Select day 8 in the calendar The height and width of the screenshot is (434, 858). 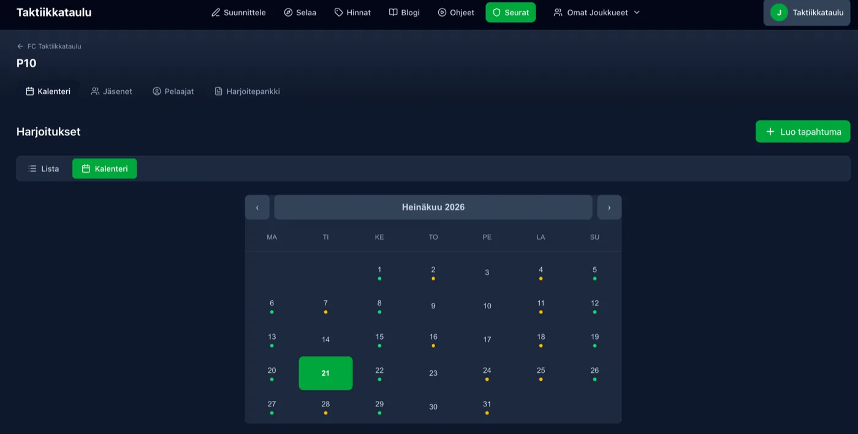(x=379, y=306)
